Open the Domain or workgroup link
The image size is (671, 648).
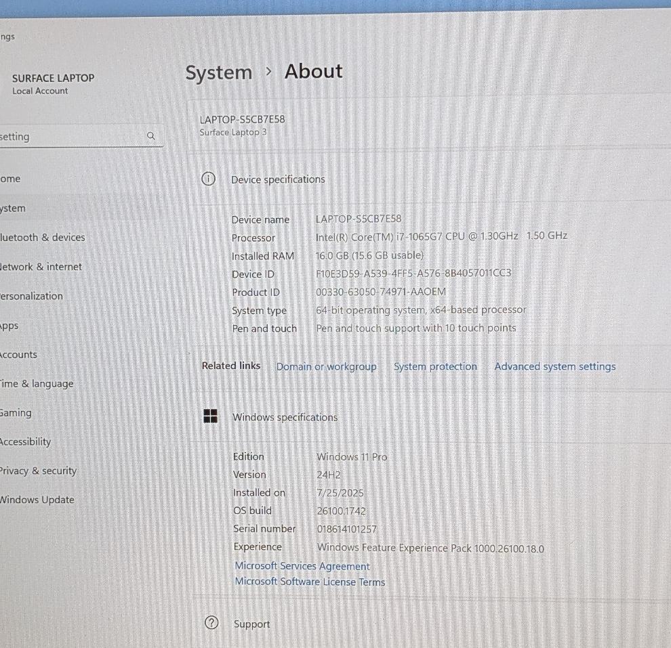point(327,367)
